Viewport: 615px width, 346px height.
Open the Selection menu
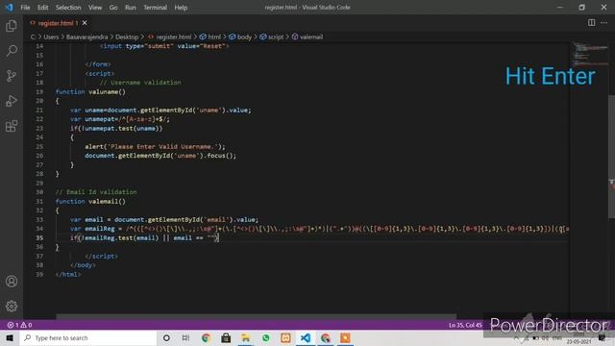pyautogui.click(x=68, y=8)
